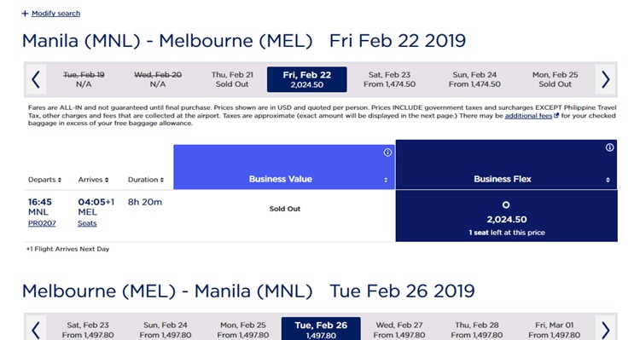The image size is (640, 340).
Task: Sort by Business Flex fare arrows
Action: pos(608,180)
